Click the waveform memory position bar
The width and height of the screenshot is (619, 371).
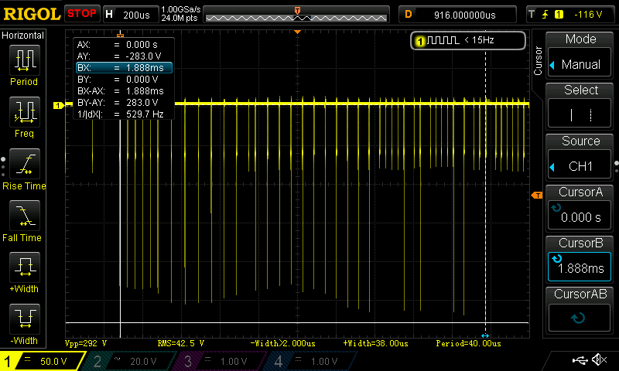pyautogui.click(x=297, y=15)
